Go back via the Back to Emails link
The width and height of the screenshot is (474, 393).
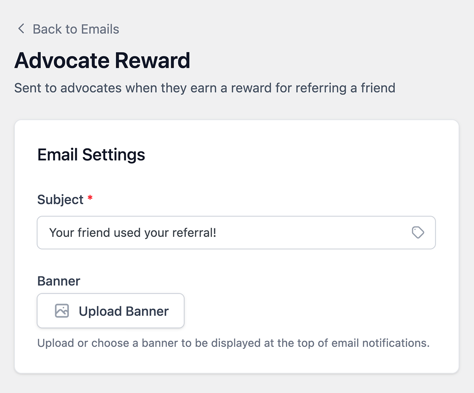pyautogui.click(x=75, y=29)
